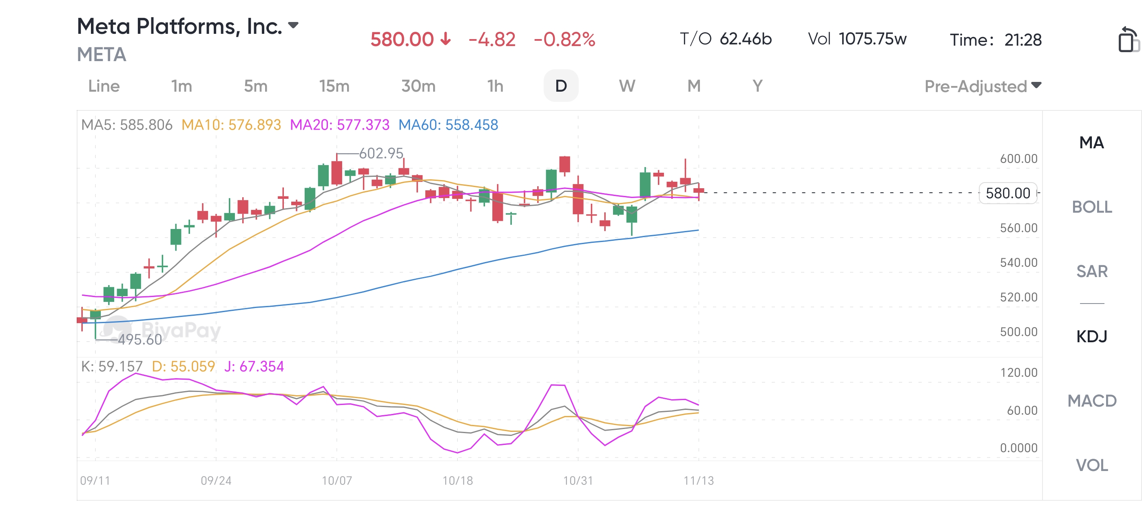The width and height of the screenshot is (1142, 515).
Task: Select the 15m timeframe
Action: point(334,86)
